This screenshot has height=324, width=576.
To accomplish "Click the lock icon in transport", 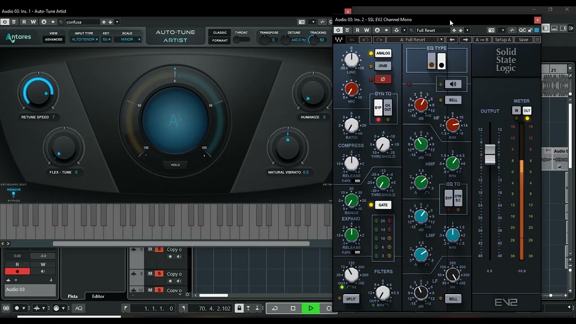I will (x=239, y=308).
